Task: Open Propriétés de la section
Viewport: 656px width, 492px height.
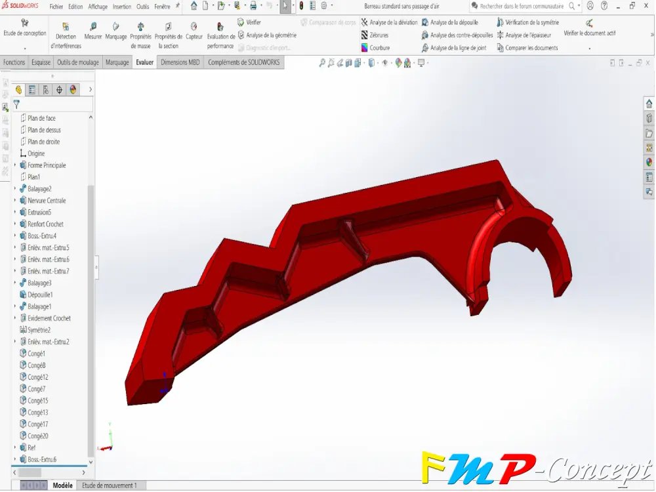Action: coord(168,35)
